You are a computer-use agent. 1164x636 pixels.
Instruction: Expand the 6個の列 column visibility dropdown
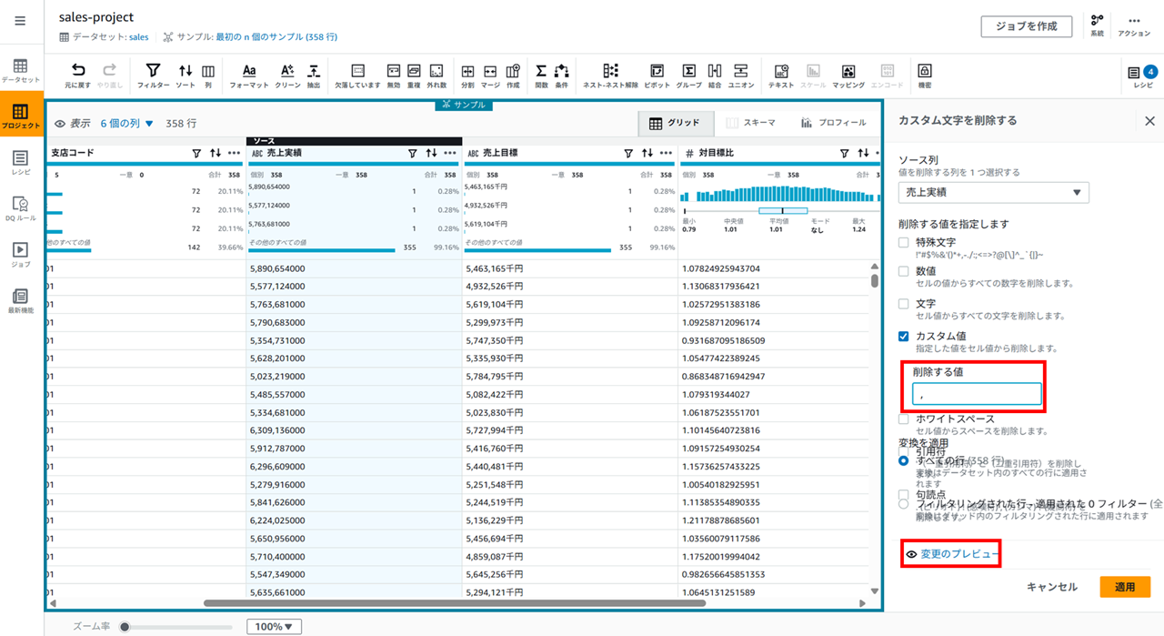pos(127,123)
